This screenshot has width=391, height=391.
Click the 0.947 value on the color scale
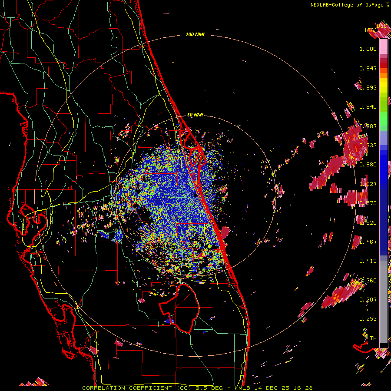point(368,68)
